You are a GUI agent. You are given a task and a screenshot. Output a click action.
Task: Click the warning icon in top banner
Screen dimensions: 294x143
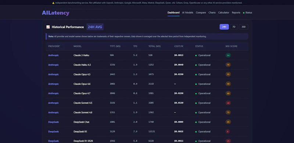coord(53,3)
